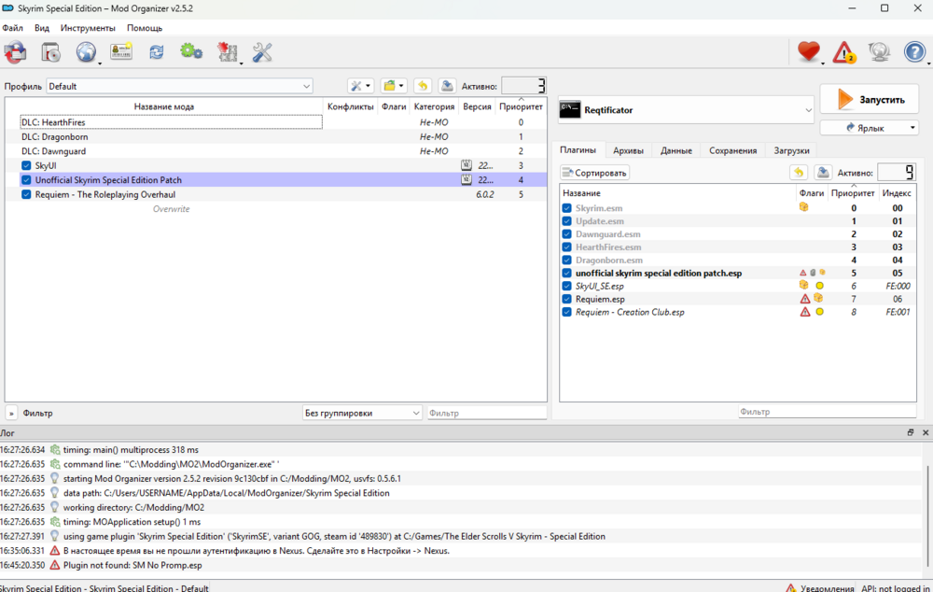Screen dimensions: 933x592
Task: Click Unofficial Patch version date icon
Action: click(466, 180)
